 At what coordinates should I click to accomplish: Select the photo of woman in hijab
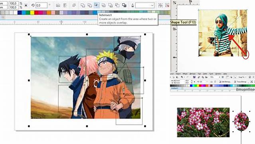pyautogui.click(x=223, y=33)
